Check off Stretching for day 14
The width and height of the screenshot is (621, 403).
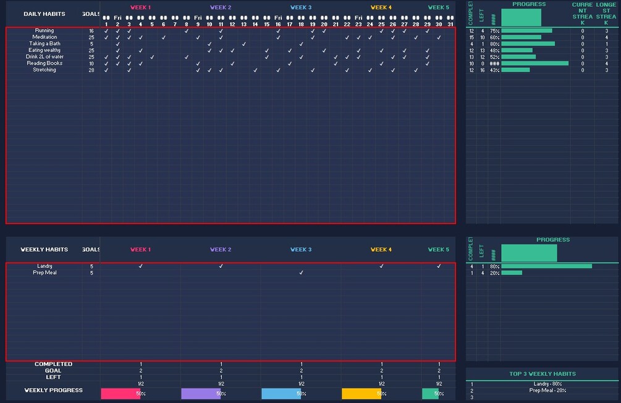[x=255, y=70]
